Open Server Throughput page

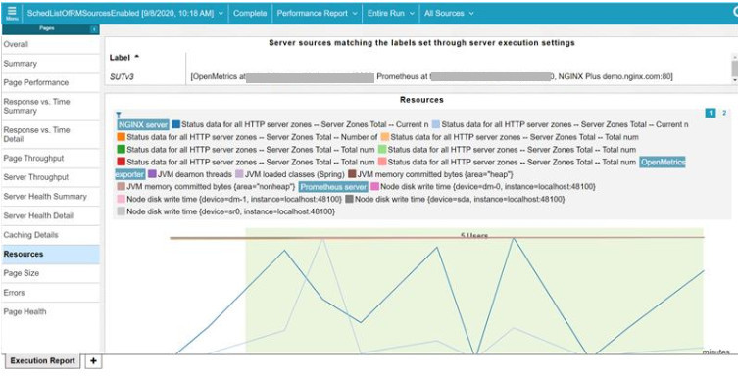51,177
